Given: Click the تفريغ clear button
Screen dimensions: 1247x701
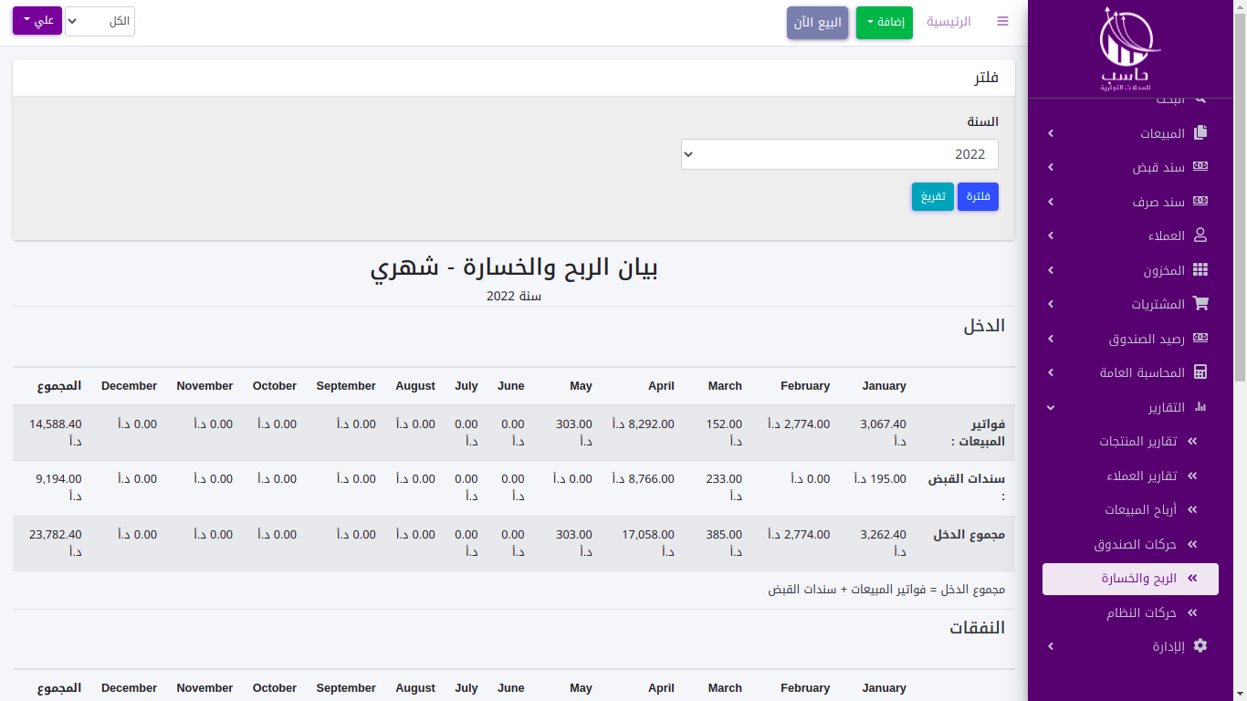Looking at the screenshot, I should [932, 197].
